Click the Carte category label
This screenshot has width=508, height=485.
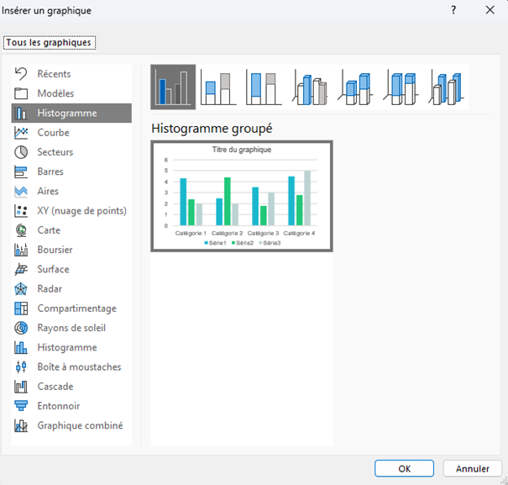pos(49,230)
